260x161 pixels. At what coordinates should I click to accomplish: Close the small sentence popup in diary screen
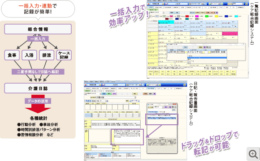(x=175, y=104)
